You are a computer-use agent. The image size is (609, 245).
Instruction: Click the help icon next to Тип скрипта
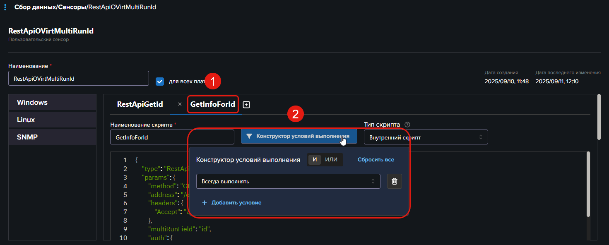tap(407, 125)
